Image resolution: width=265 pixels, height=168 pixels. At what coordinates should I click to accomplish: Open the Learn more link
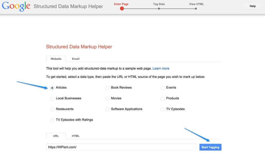(161, 68)
